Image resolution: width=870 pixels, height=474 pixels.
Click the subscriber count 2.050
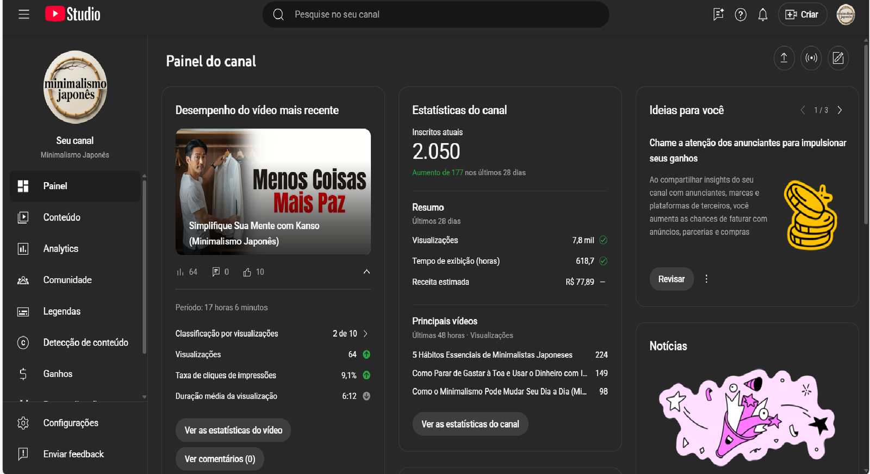(436, 151)
